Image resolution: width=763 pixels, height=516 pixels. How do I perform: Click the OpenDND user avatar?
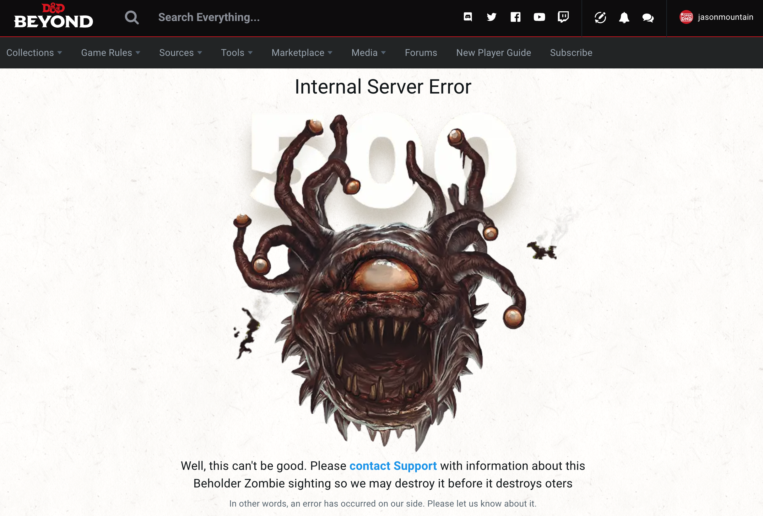click(x=686, y=17)
